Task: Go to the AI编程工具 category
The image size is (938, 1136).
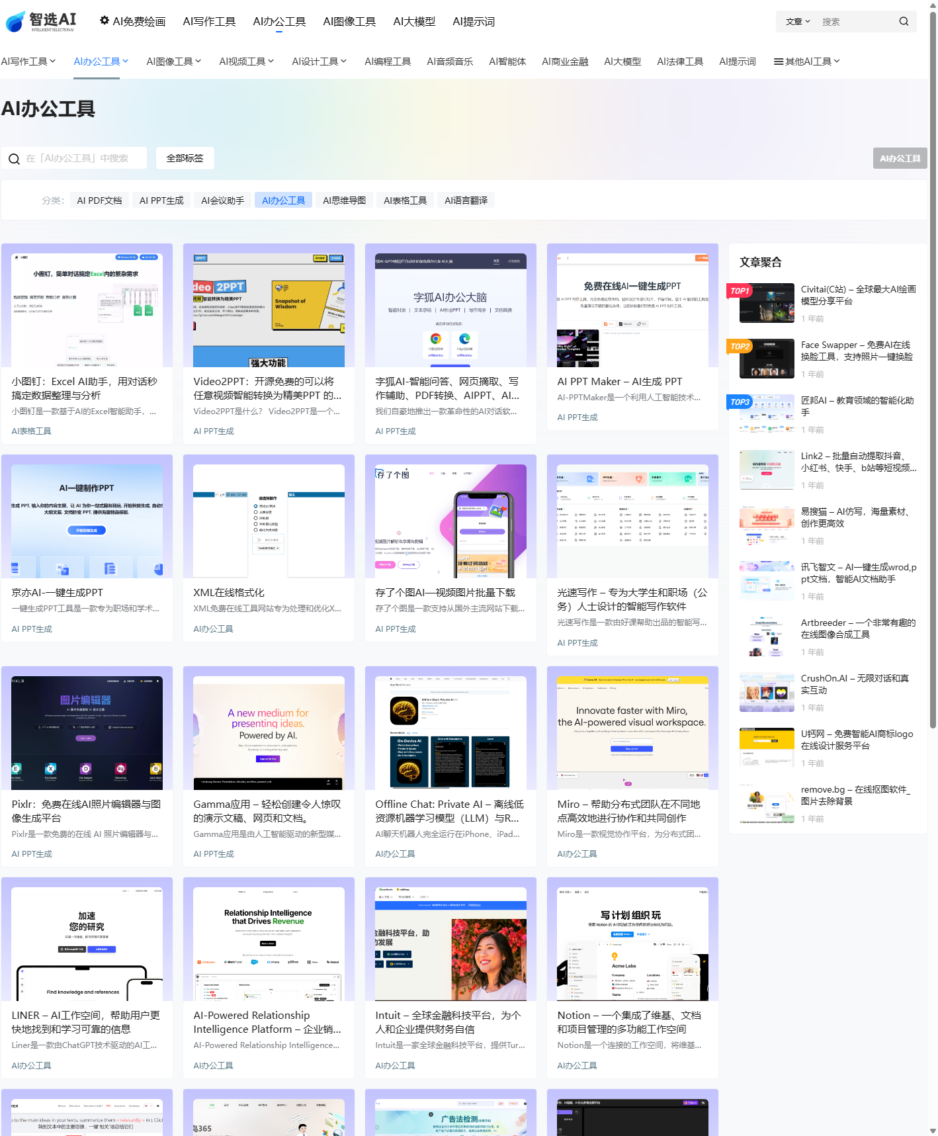Action: click(388, 62)
